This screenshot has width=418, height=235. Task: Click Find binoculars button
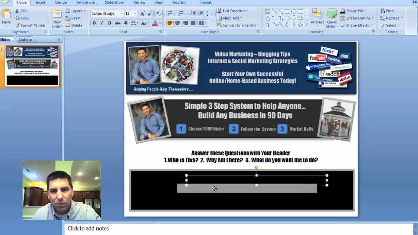click(x=387, y=11)
